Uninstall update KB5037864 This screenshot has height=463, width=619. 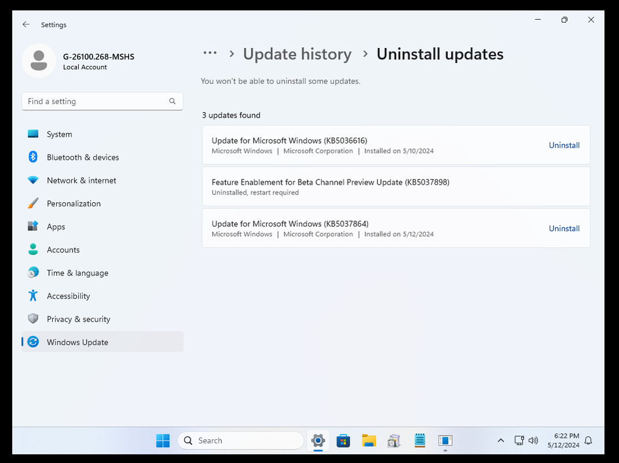coord(564,228)
